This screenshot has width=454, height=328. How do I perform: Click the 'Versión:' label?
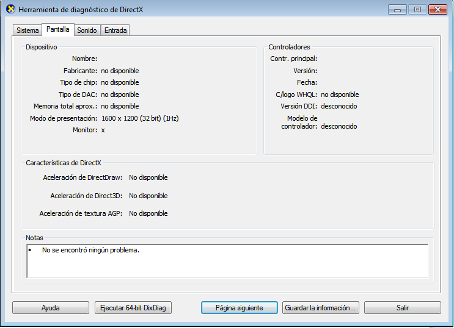tap(305, 71)
